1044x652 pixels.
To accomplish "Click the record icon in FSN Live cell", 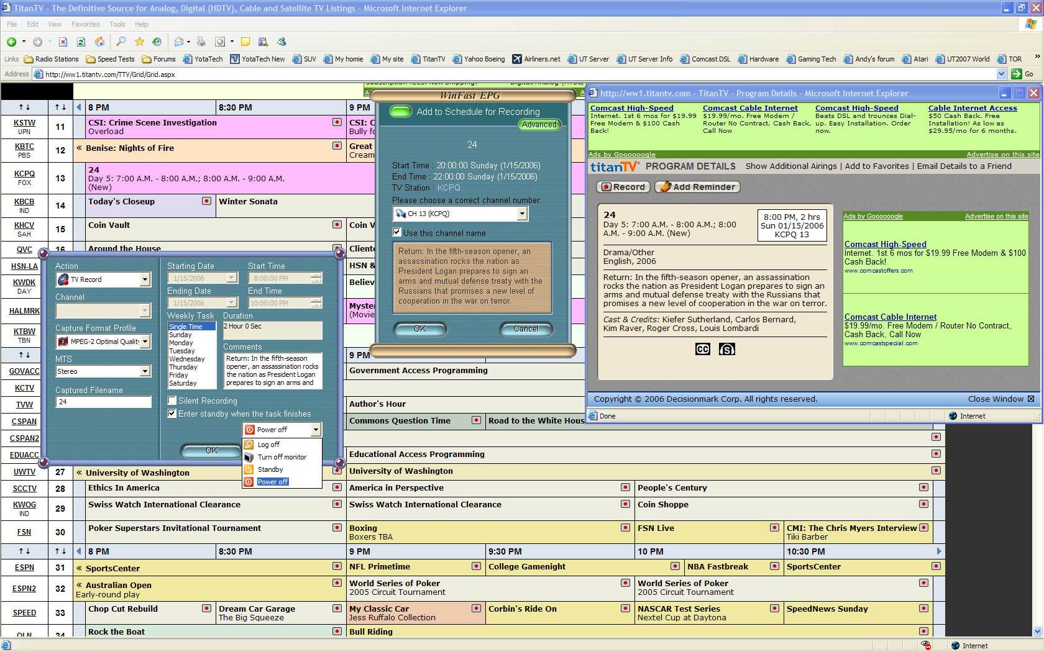I will [x=774, y=528].
